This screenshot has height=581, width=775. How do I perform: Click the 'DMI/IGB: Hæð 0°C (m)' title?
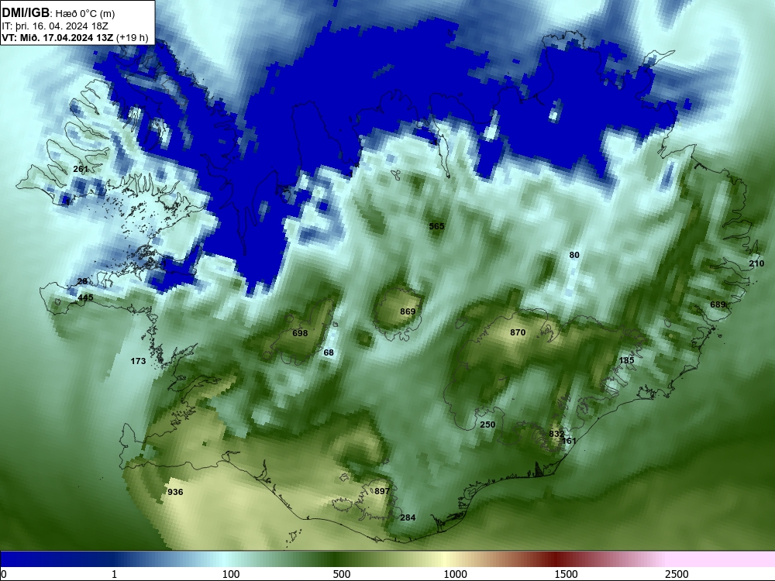[58, 13]
